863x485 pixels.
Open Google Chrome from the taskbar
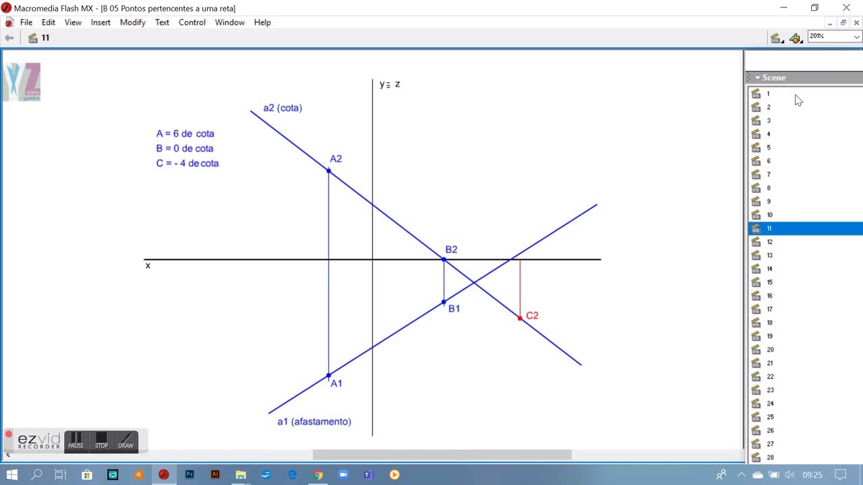click(x=318, y=475)
